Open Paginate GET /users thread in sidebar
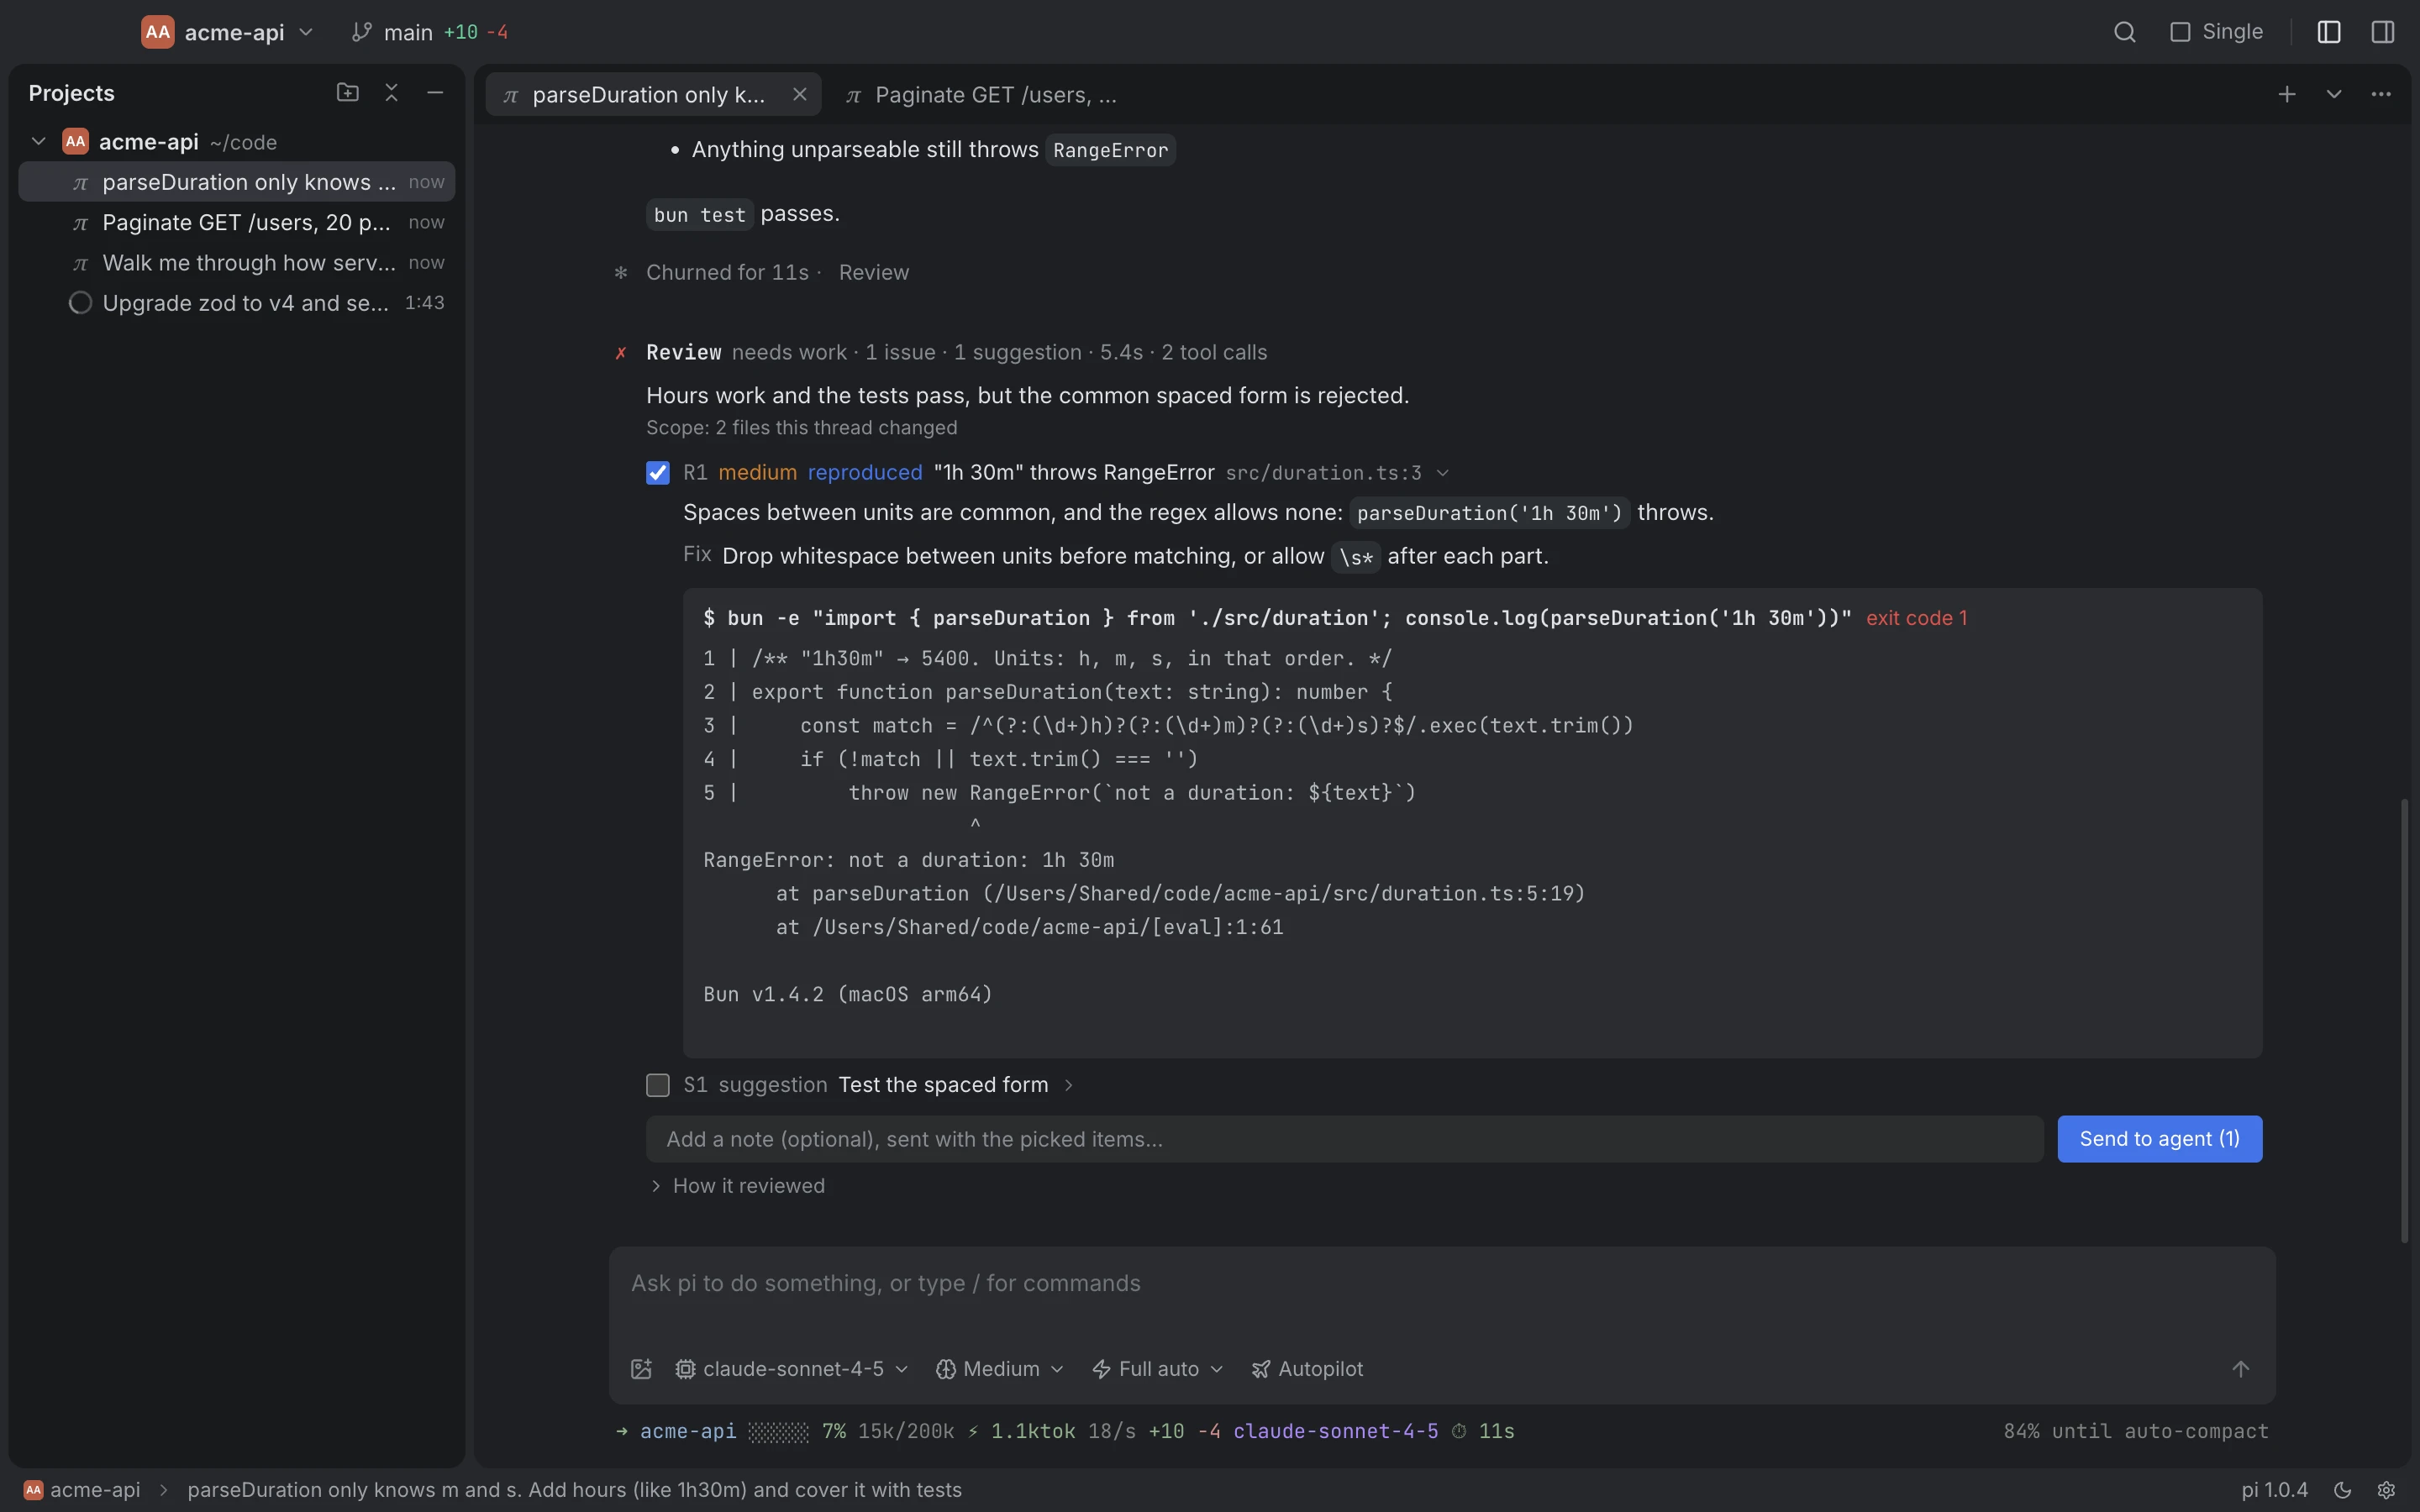The image size is (2420, 1512). (x=237, y=223)
